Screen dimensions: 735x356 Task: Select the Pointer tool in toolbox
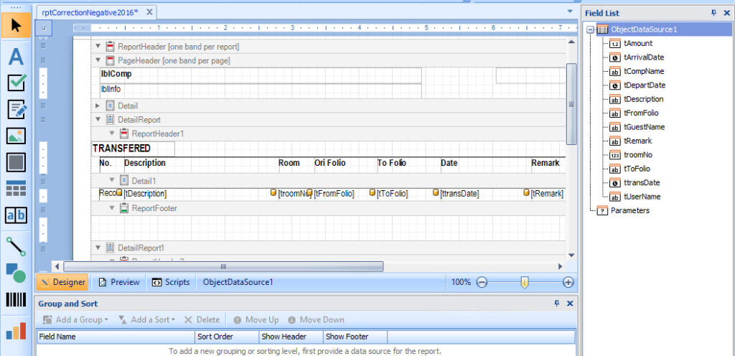click(x=16, y=27)
